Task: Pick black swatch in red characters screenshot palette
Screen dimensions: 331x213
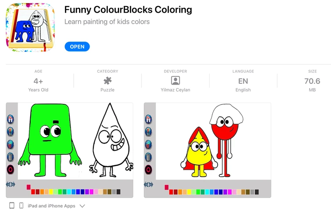Action: 256,192
